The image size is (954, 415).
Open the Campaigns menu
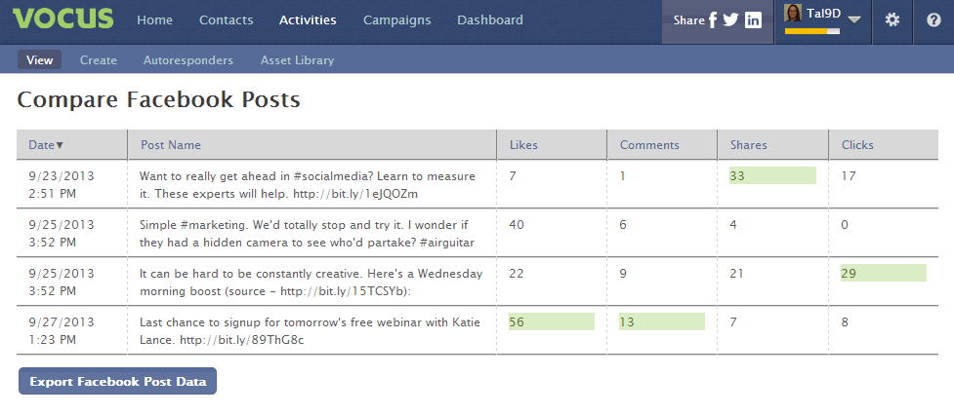396,20
